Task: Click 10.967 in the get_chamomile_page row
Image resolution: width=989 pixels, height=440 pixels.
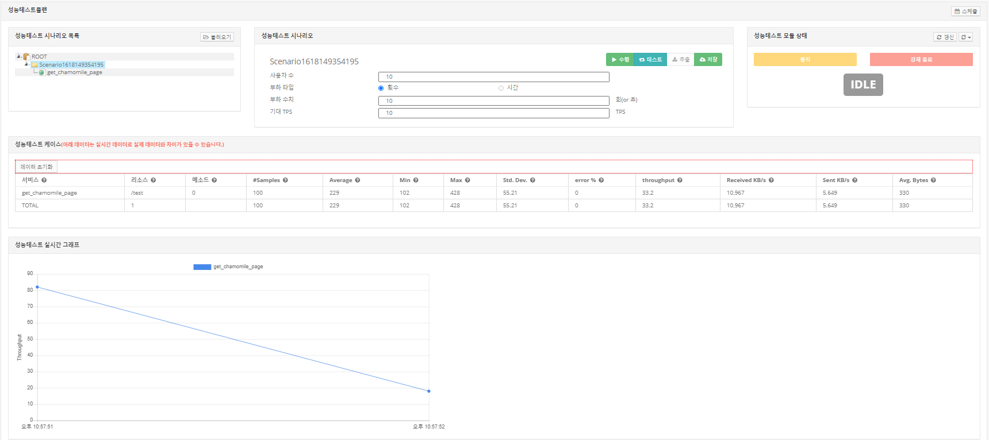Action: click(x=735, y=193)
